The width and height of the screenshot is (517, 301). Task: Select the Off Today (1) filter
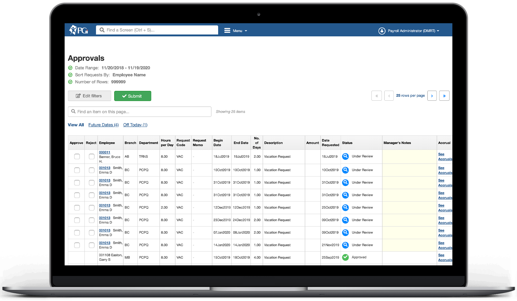click(135, 125)
